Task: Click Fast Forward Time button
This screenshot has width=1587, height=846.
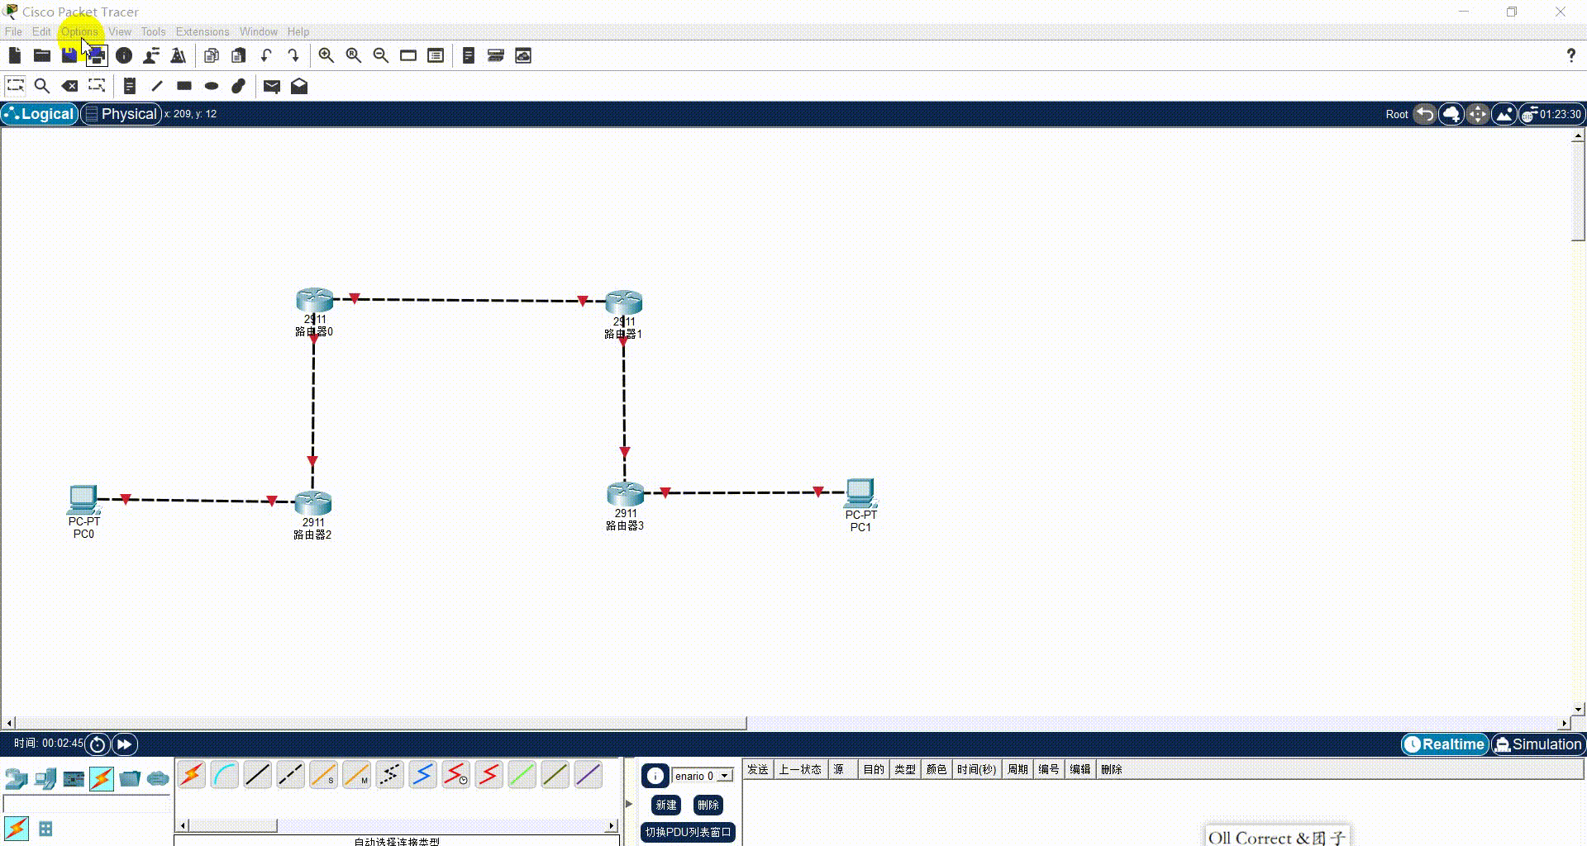Action: (125, 744)
